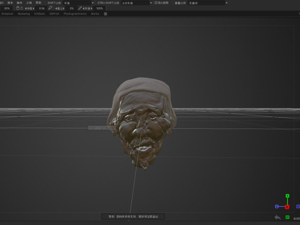The width and height of the screenshot is (300, 225).
Task: Click the 平滑 smoothing slider label
Action: click(x=87, y=8)
